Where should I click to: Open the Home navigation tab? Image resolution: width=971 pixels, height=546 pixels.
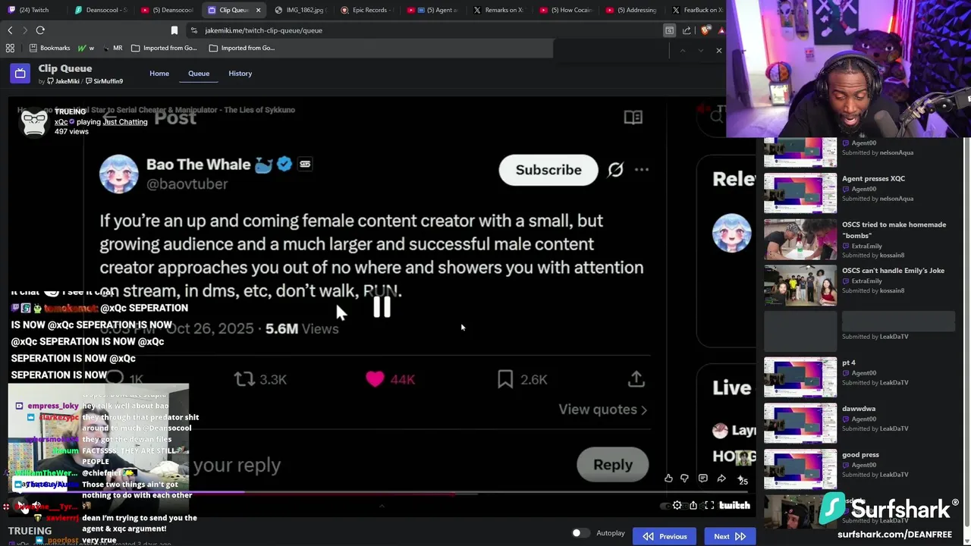[159, 74]
